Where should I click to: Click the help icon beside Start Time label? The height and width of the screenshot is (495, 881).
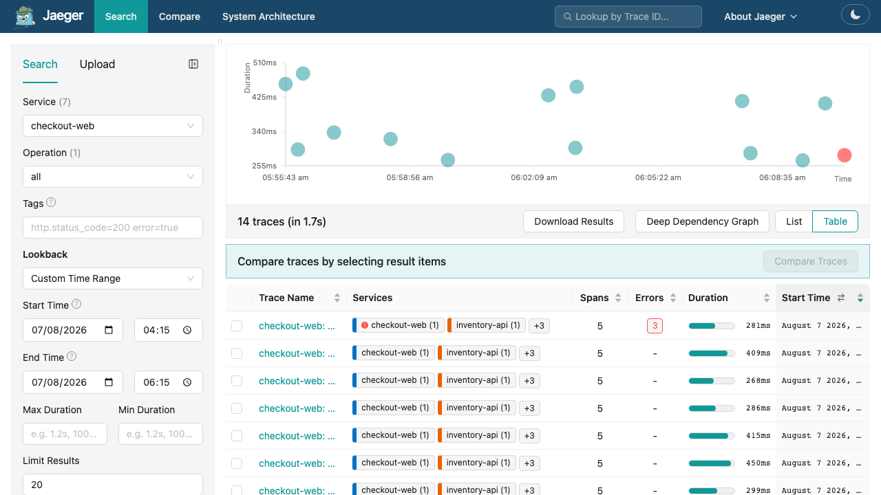coord(76,305)
